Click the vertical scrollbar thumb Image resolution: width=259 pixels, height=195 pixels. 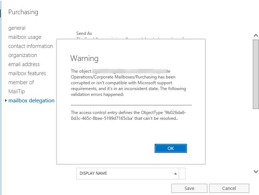tap(256, 74)
